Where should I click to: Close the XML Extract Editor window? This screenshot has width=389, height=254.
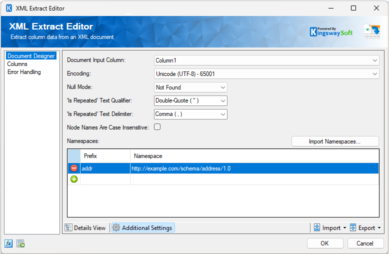point(376,8)
